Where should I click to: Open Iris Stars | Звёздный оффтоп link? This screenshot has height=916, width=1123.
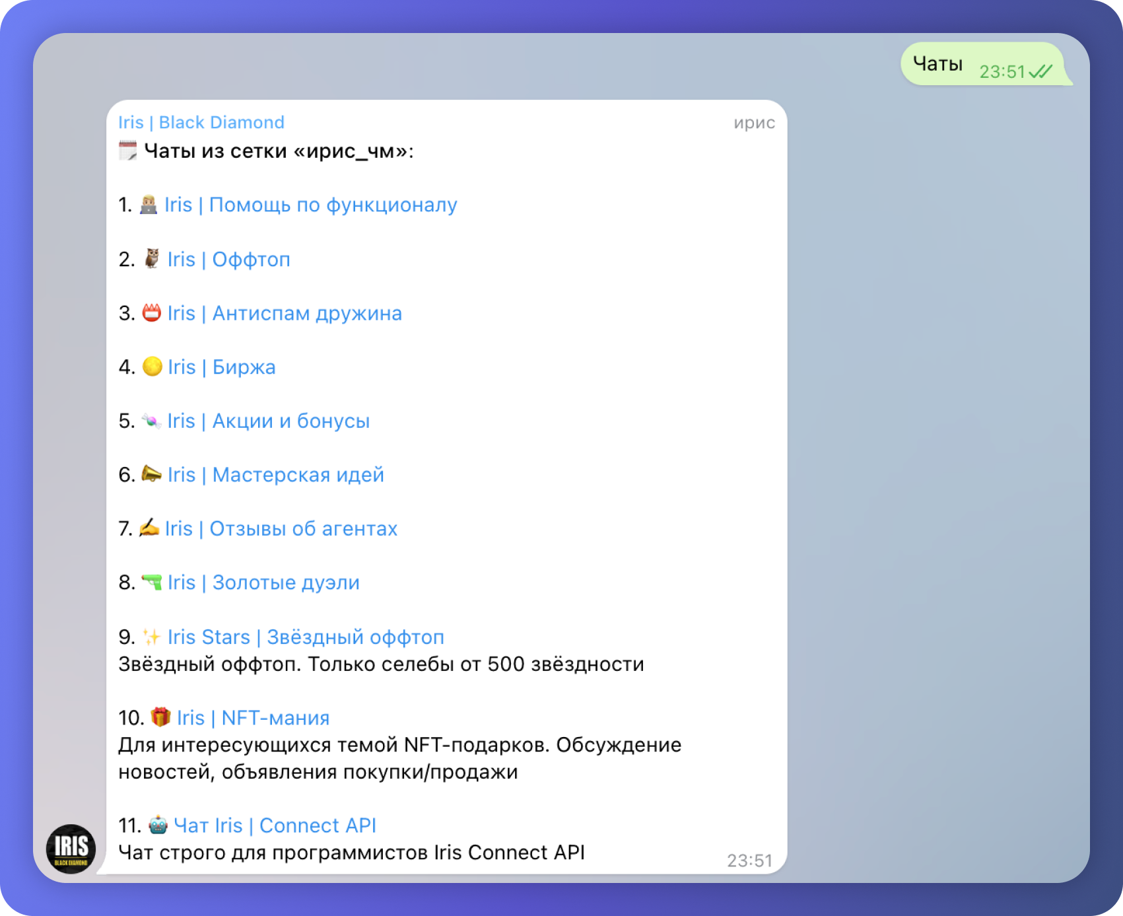tap(306, 637)
